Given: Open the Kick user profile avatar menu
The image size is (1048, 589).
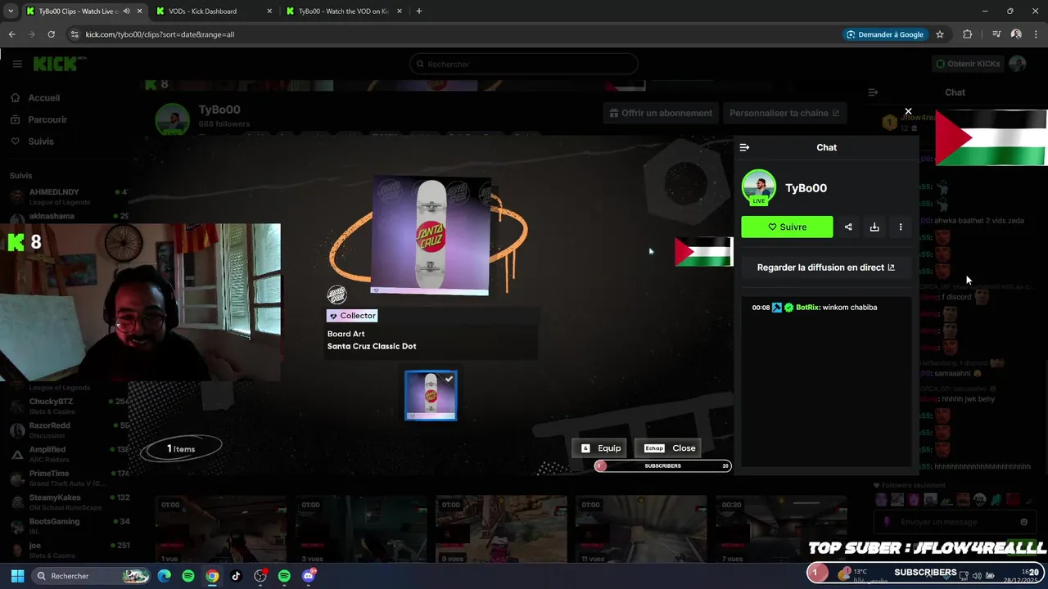Looking at the screenshot, I should [x=1018, y=64].
